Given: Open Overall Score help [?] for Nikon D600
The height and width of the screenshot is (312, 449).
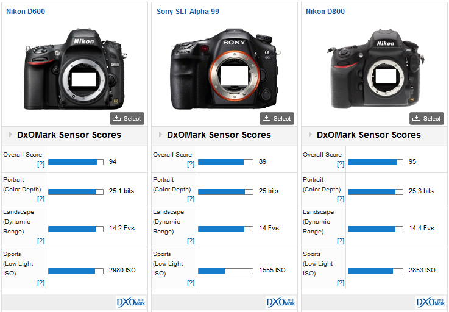Looking at the screenshot, I should click(x=41, y=164).
